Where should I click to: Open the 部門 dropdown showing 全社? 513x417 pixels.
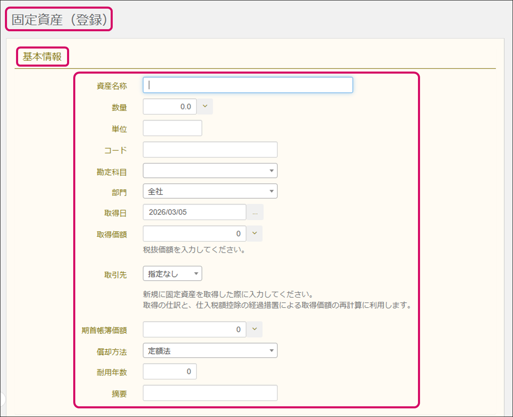pos(210,191)
